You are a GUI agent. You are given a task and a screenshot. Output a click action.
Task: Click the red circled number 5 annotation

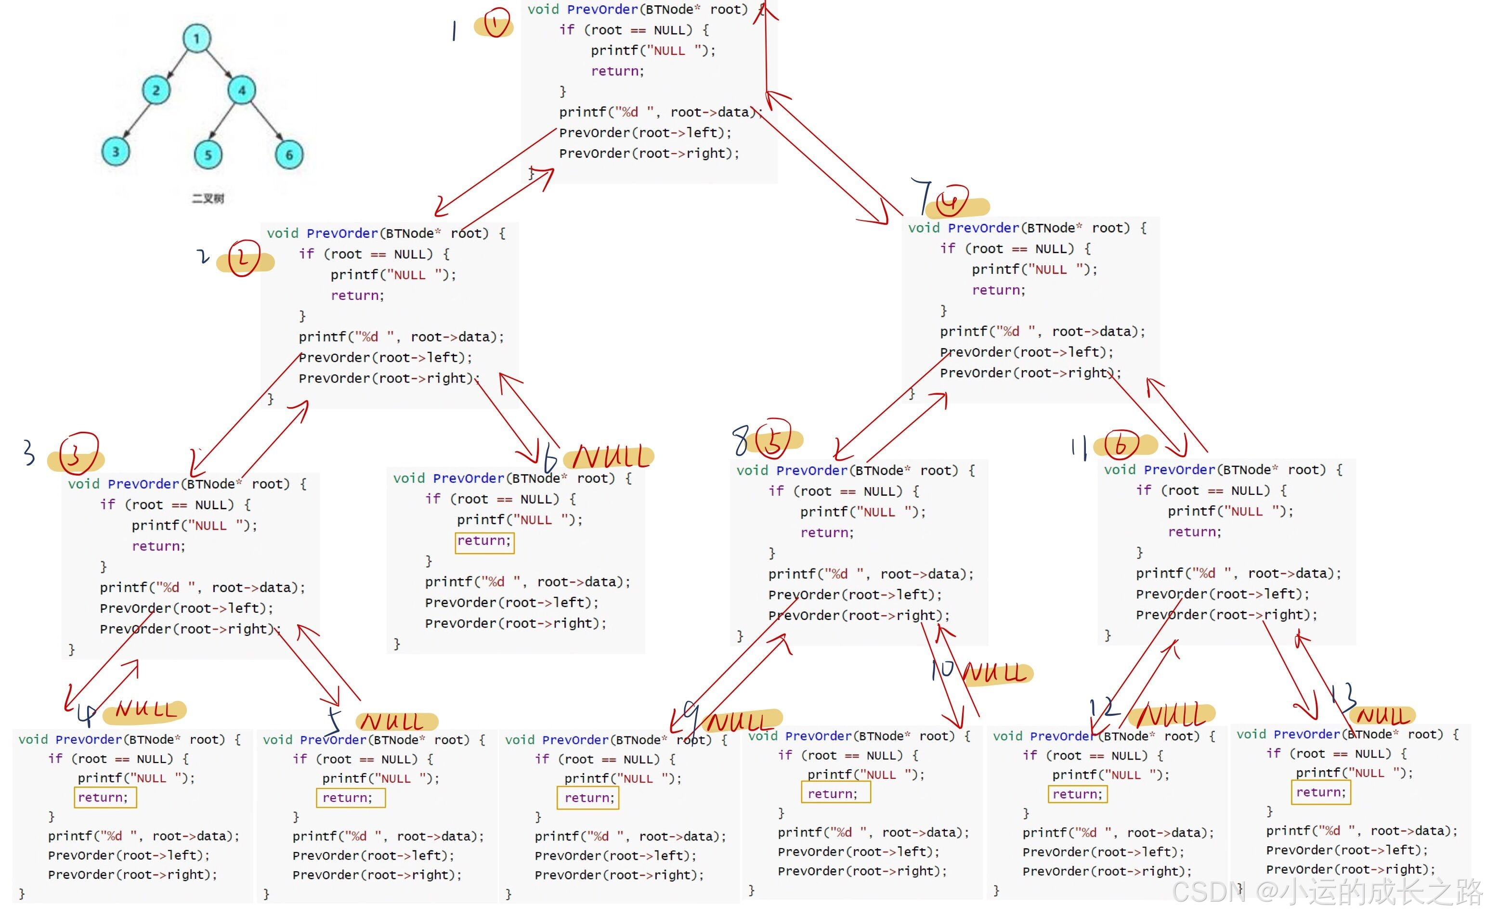click(x=773, y=440)
